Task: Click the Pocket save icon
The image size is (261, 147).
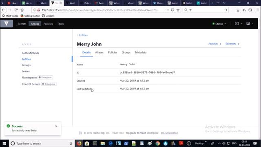Action: [173, 10]
